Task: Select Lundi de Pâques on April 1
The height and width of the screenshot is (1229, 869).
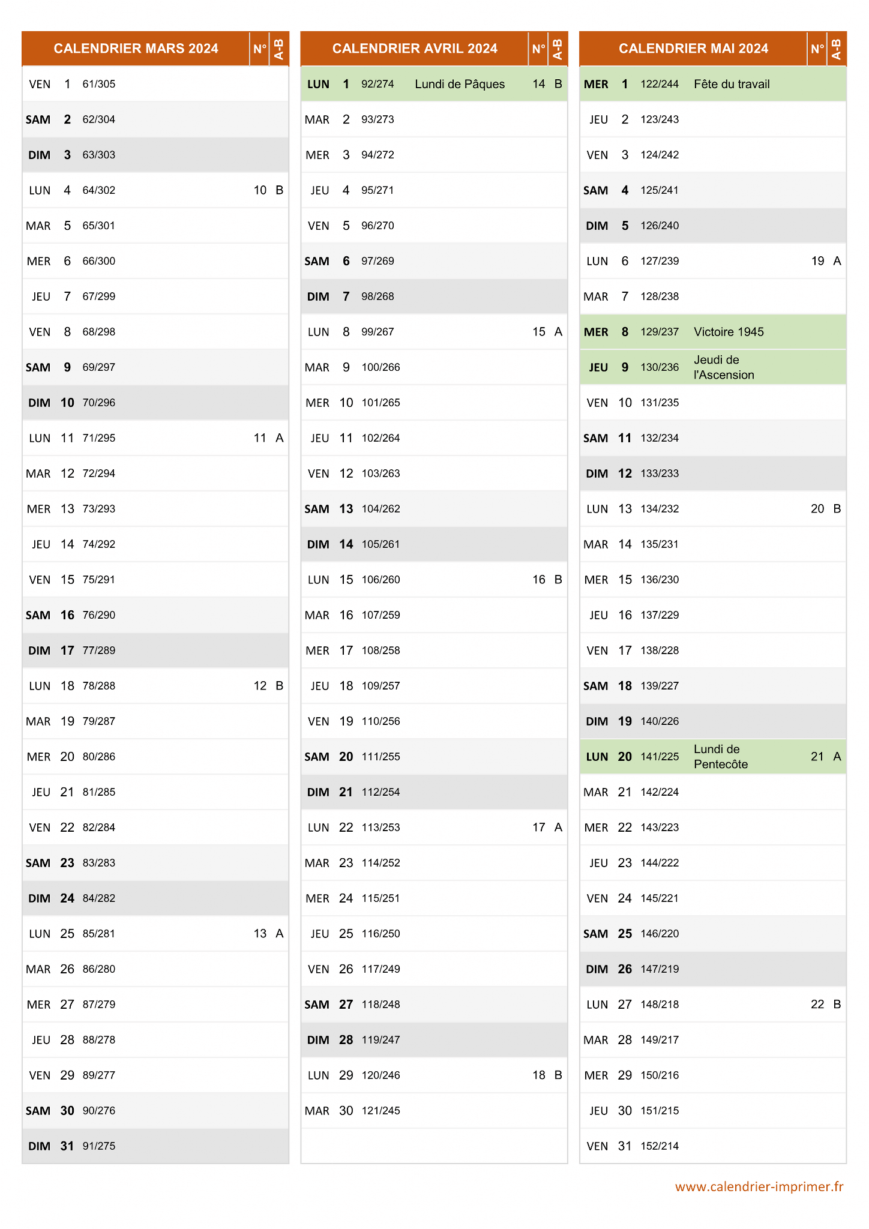Action: click(460, 84)
